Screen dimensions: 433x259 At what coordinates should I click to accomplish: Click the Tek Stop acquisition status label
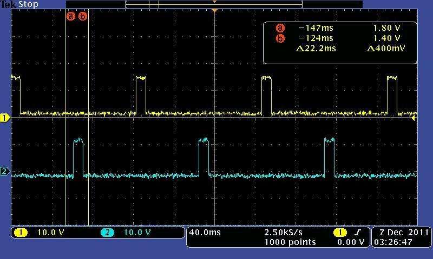click(19, 4)
